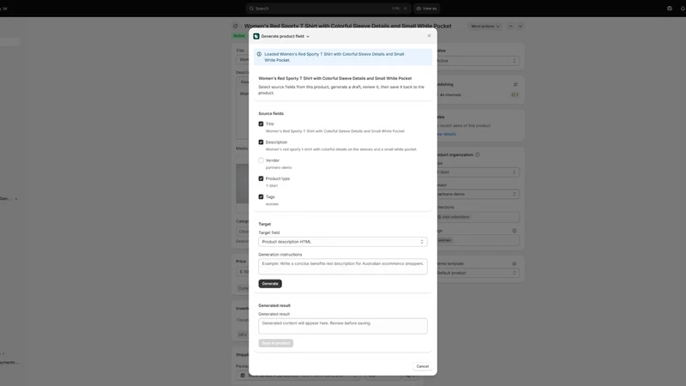Click the notification bell icon at top right
Viewport: 686px width, 386px height.
(683, 9)
